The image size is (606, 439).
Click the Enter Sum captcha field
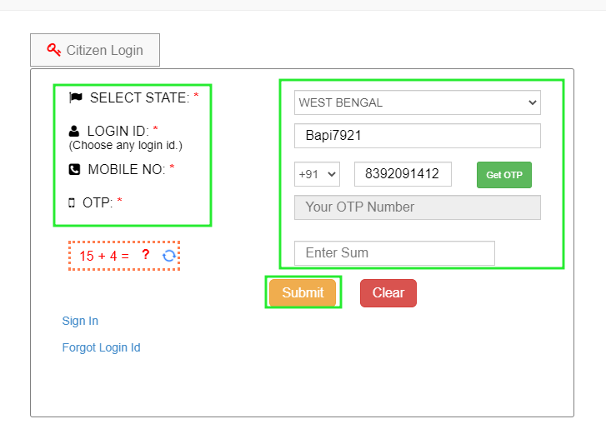[394, 253]
